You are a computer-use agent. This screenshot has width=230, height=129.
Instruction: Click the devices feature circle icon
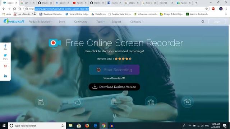pos(151,102)
